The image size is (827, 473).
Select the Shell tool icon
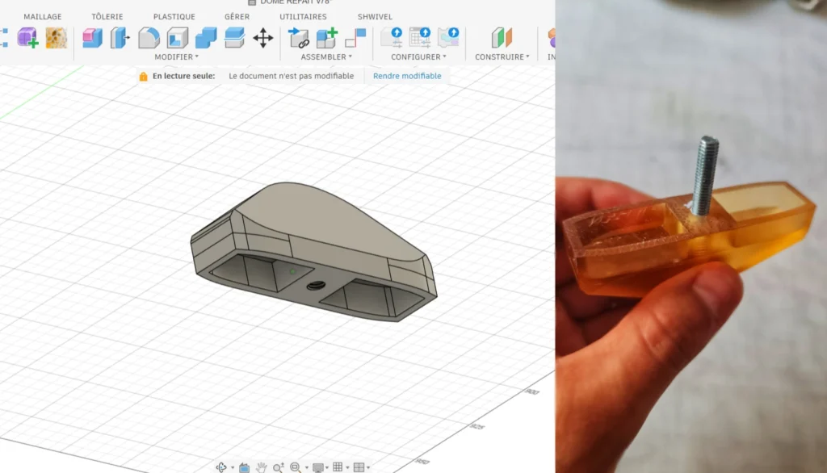click(x=177, y=38)
